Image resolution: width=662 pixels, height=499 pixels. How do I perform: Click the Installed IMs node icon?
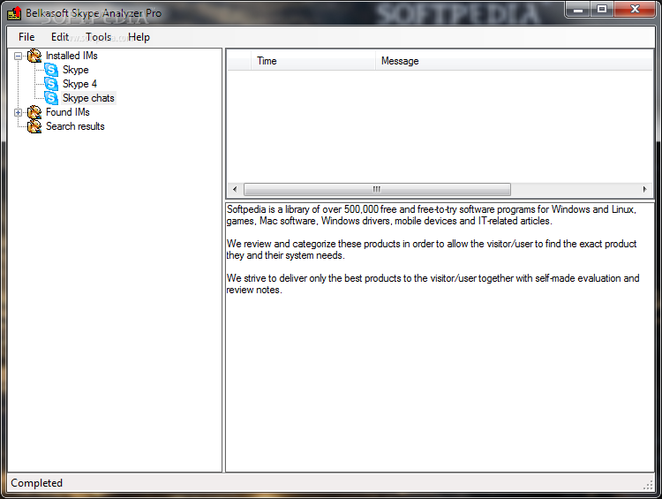[x=34, y=56]
